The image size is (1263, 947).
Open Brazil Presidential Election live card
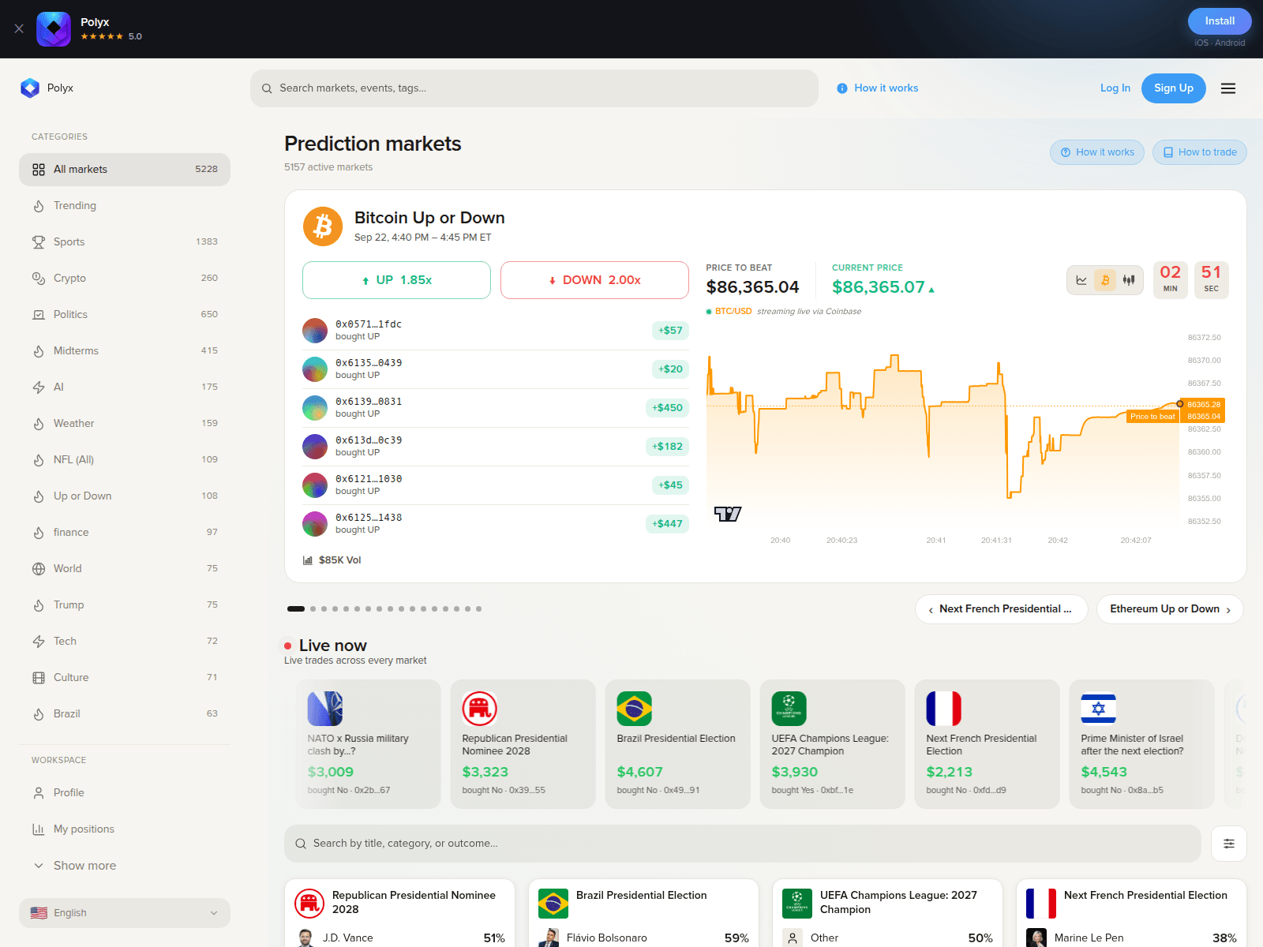677,744
